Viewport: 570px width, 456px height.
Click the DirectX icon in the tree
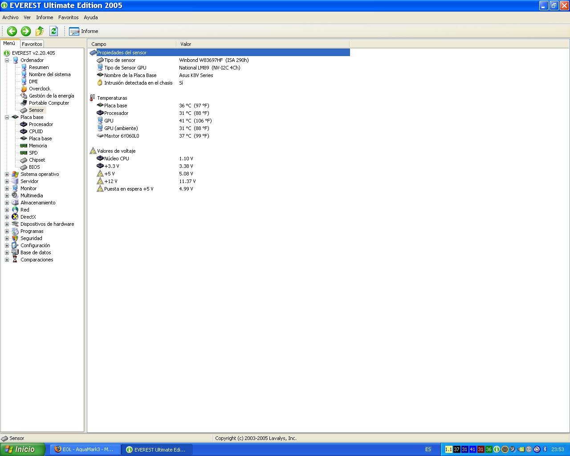point(15,217)
